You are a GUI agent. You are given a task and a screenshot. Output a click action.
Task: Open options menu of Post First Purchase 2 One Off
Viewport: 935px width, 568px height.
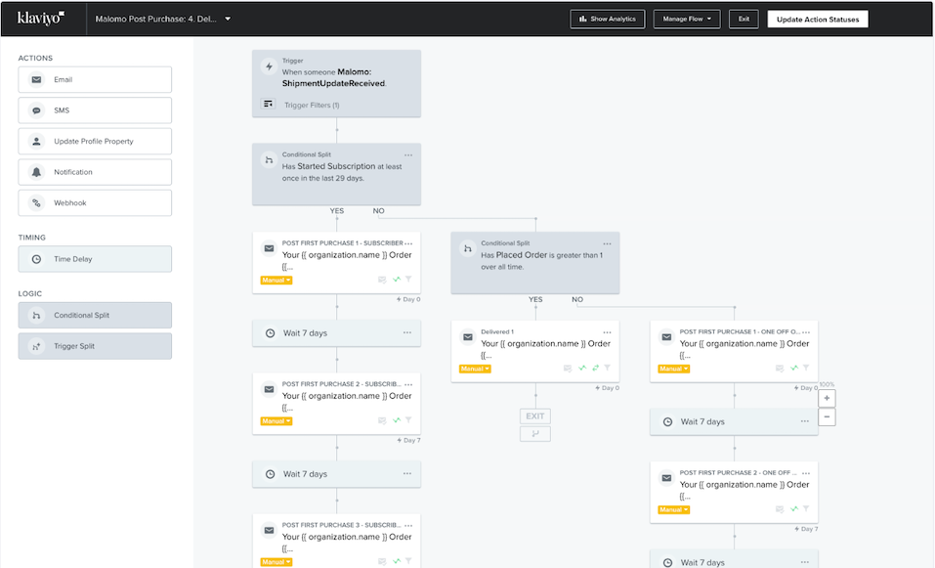806,473
